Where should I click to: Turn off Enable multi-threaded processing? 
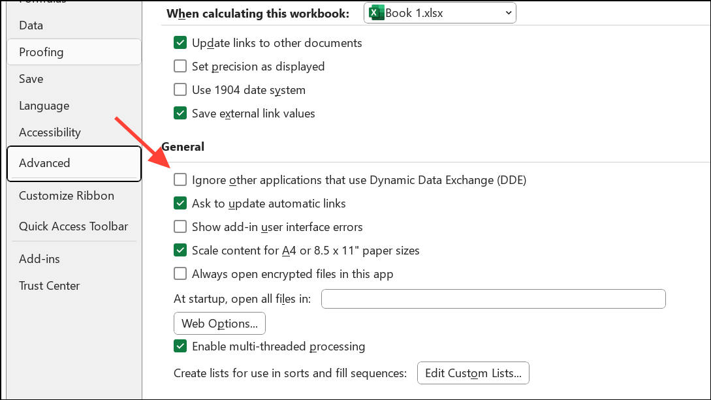180,346
